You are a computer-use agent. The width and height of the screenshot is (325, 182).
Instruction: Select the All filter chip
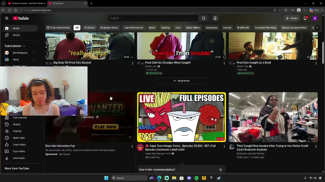coord(77,28)
